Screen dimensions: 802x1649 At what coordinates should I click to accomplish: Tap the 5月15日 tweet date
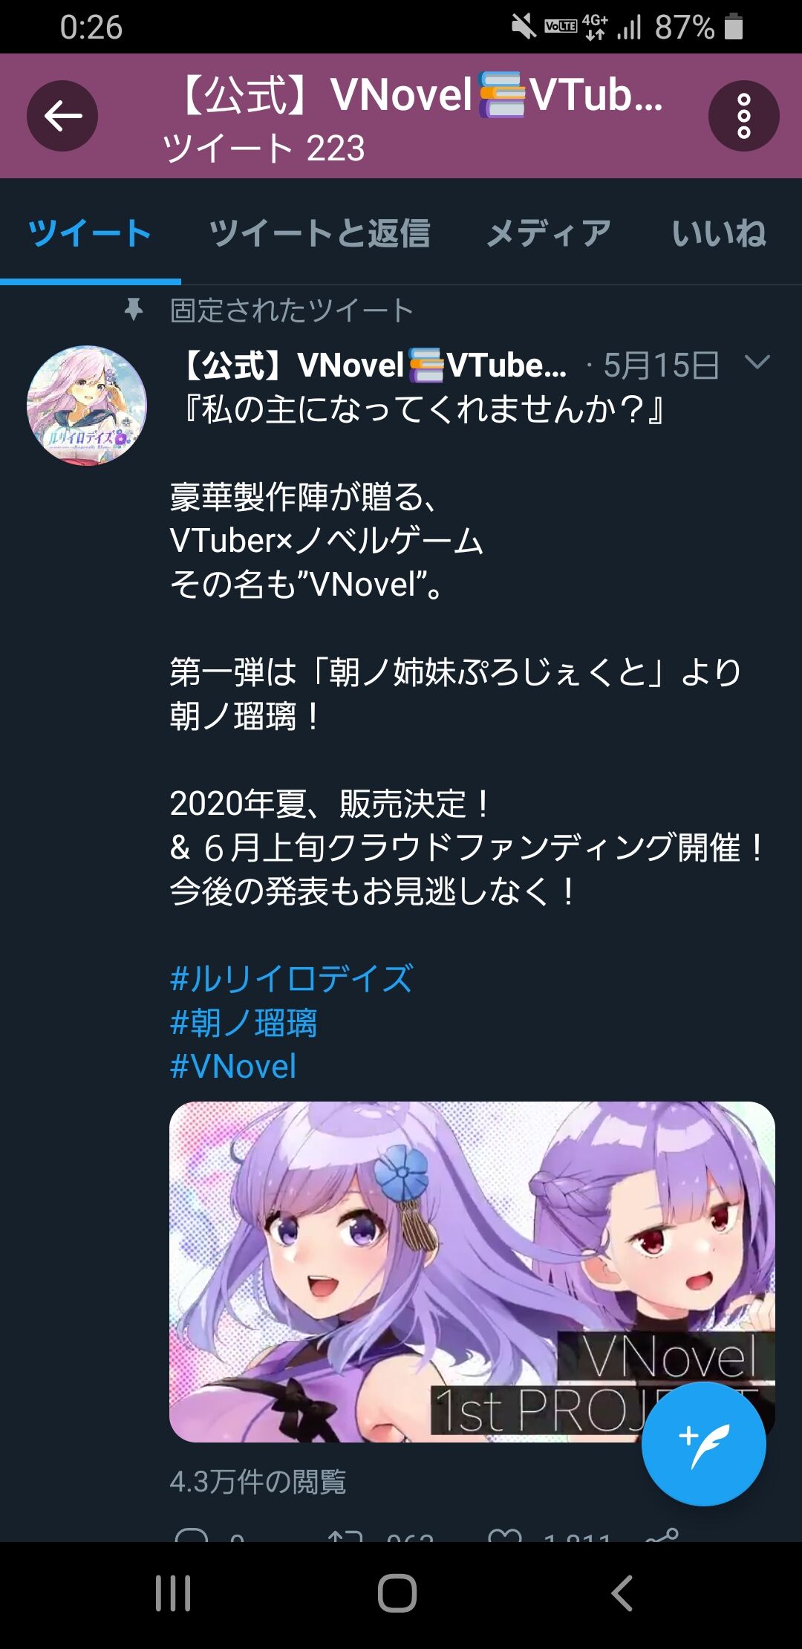coord(661,365)
